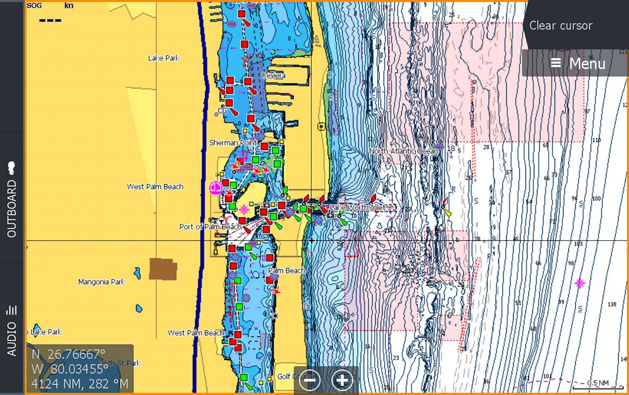
Task: Zoom out with the minus button
Action: pos(310,380)
